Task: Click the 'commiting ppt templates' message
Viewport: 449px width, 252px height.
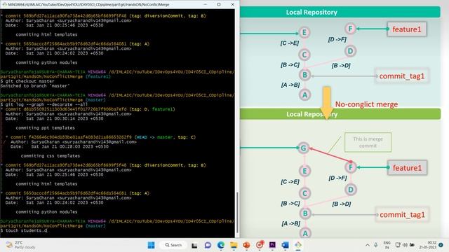Action: [45, 127]
